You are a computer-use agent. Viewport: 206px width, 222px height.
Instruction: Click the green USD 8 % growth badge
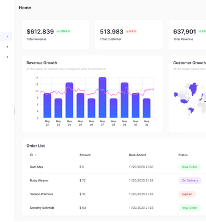click(63, 31)
